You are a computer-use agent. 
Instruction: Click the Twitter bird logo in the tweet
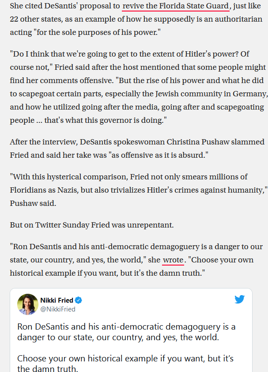point(240,299)
